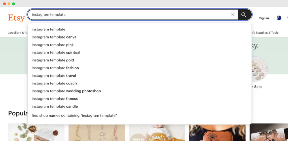Open the Australian flag region selector
Image resolution: width=288 pixels, height=141 pixels.
[x=279, y=18]
